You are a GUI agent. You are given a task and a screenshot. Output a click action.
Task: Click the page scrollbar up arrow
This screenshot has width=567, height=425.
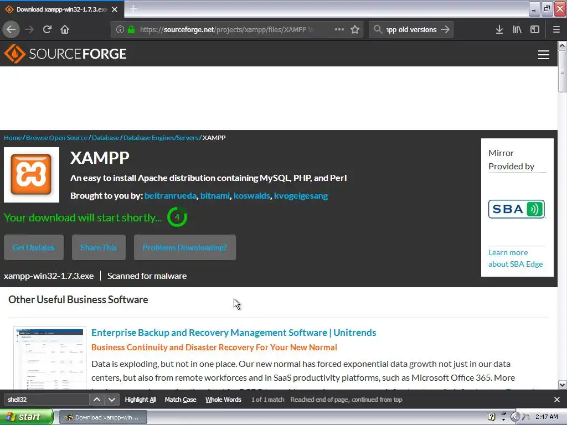pyautogui.click(x=562, y=45)
